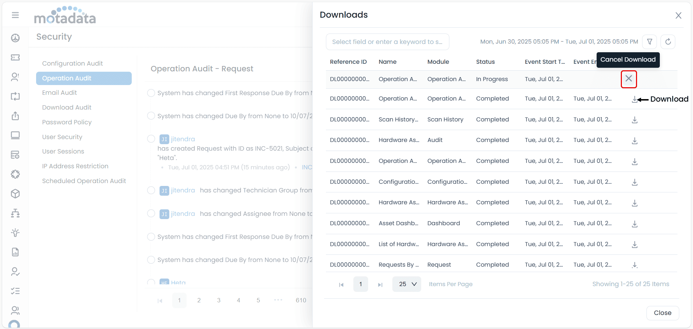Viewport: 693px width, 329px height.
Task: Toggle the hamburger menu at top left
Action: tap(15, 15)
